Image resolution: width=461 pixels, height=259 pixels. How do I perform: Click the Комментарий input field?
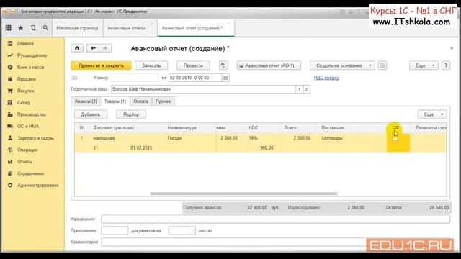click(275, 242)
